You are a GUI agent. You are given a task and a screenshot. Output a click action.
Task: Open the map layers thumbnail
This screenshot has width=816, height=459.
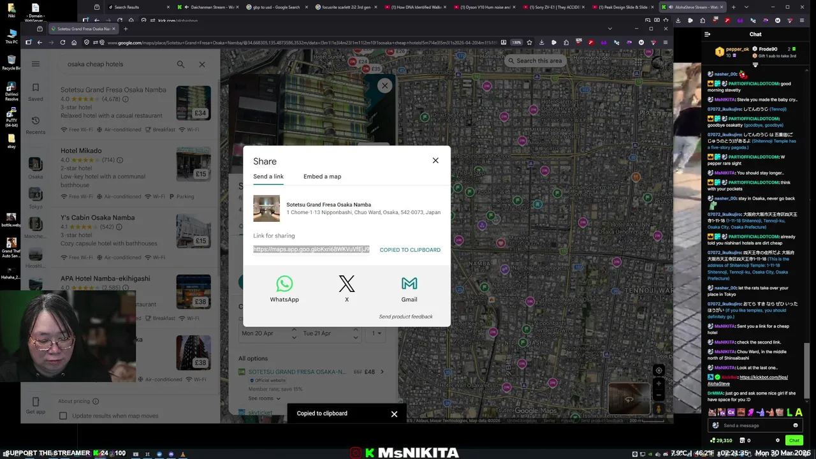click(x=628, y=399)
